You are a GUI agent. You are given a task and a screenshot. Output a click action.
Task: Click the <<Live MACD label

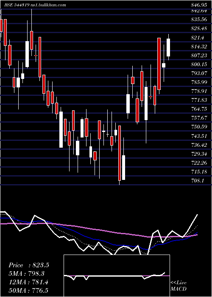(179, 286)
